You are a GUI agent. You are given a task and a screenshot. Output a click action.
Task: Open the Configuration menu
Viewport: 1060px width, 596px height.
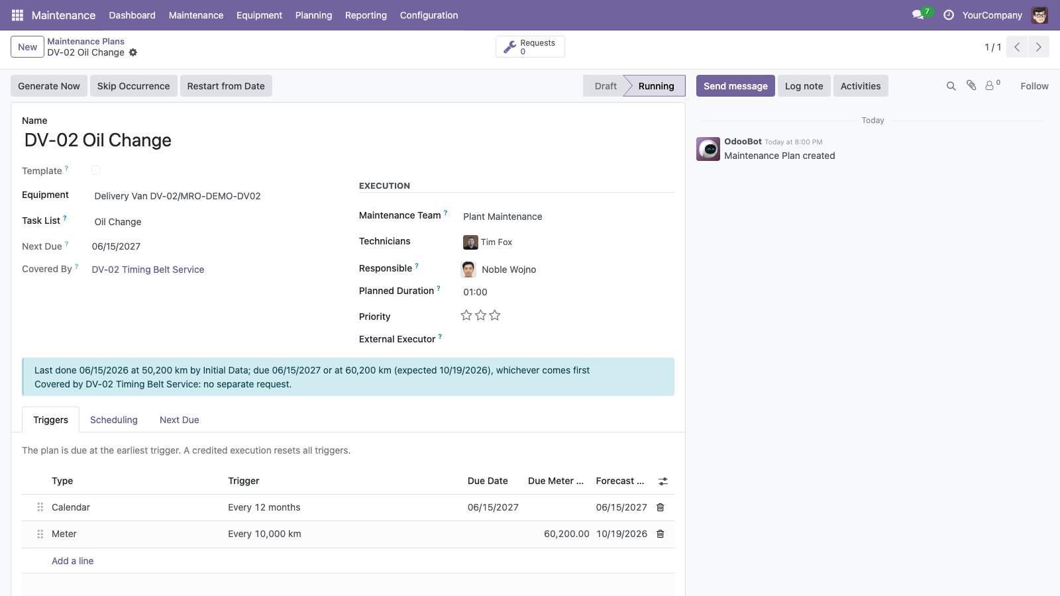coord(429,15)
